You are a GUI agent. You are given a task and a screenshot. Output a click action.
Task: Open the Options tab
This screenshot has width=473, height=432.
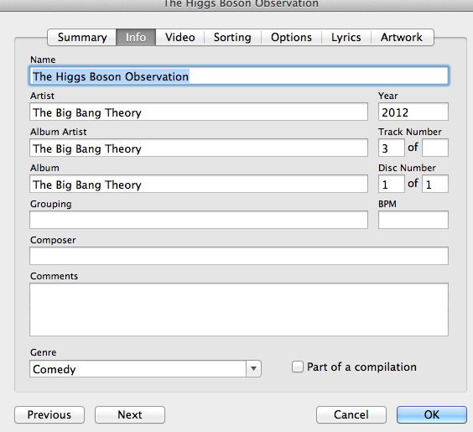(x=291, y=38)
